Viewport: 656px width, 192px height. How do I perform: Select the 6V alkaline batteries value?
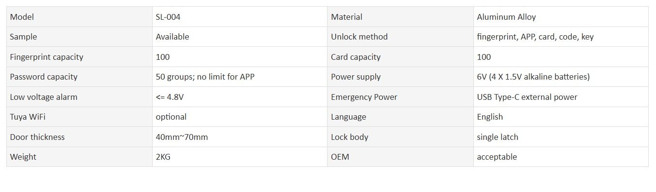533,77
